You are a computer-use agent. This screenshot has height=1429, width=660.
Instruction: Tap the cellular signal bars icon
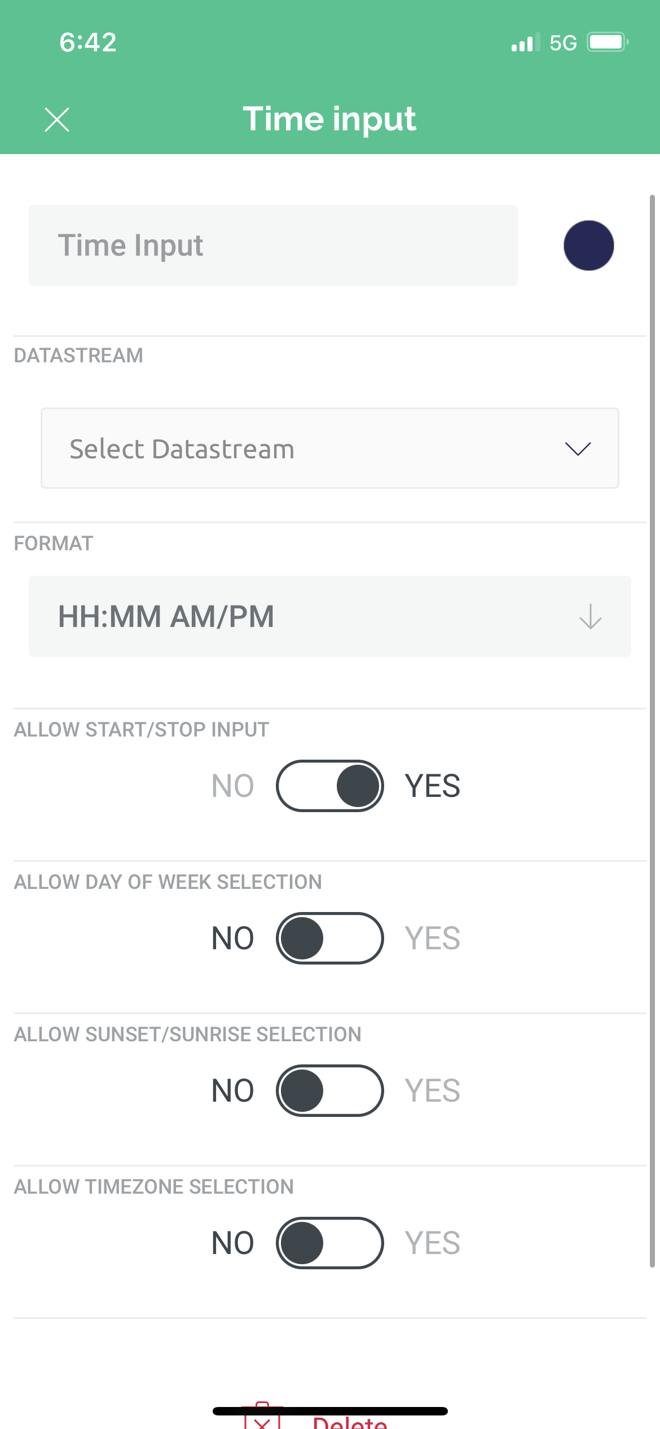click(525, 43)
